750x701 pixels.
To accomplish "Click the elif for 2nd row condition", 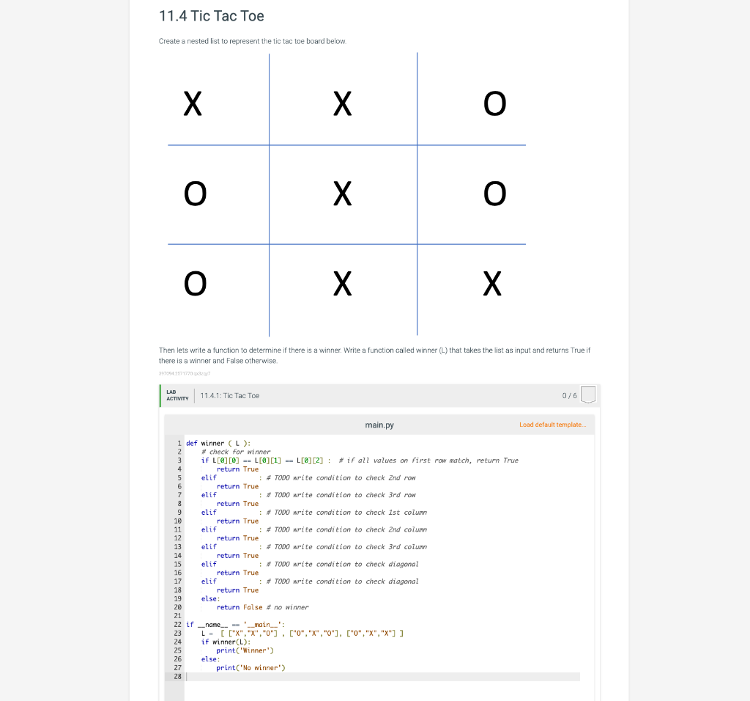I will (x=209, y=477).
